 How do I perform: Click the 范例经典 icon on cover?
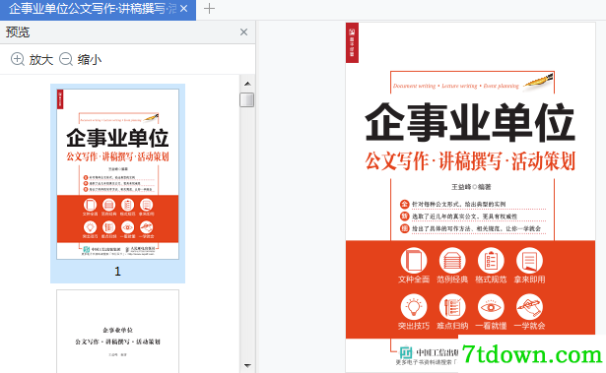[x=452, y=261]
